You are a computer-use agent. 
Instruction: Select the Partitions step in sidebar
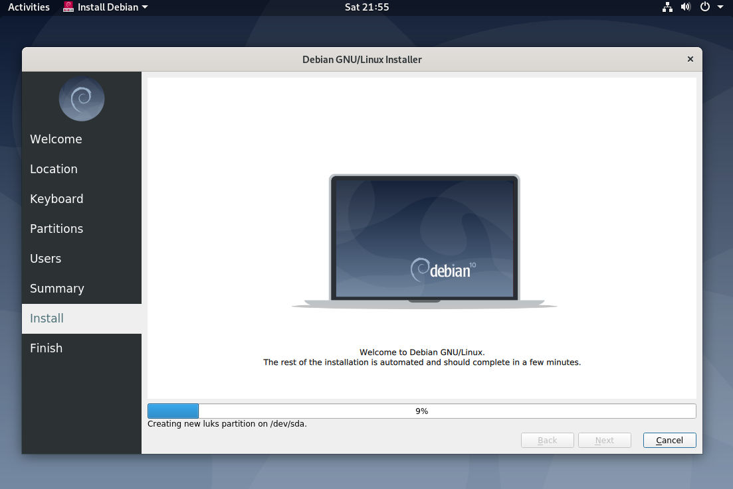coord(82,229)
